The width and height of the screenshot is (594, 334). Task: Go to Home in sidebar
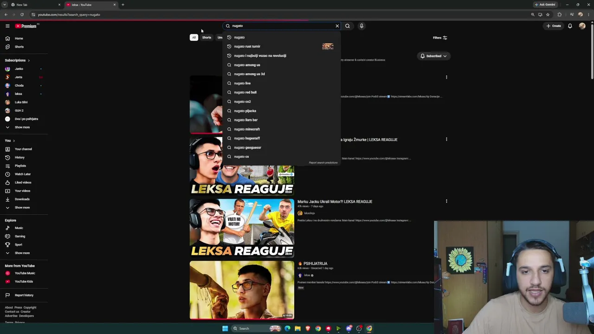(19, 39)
